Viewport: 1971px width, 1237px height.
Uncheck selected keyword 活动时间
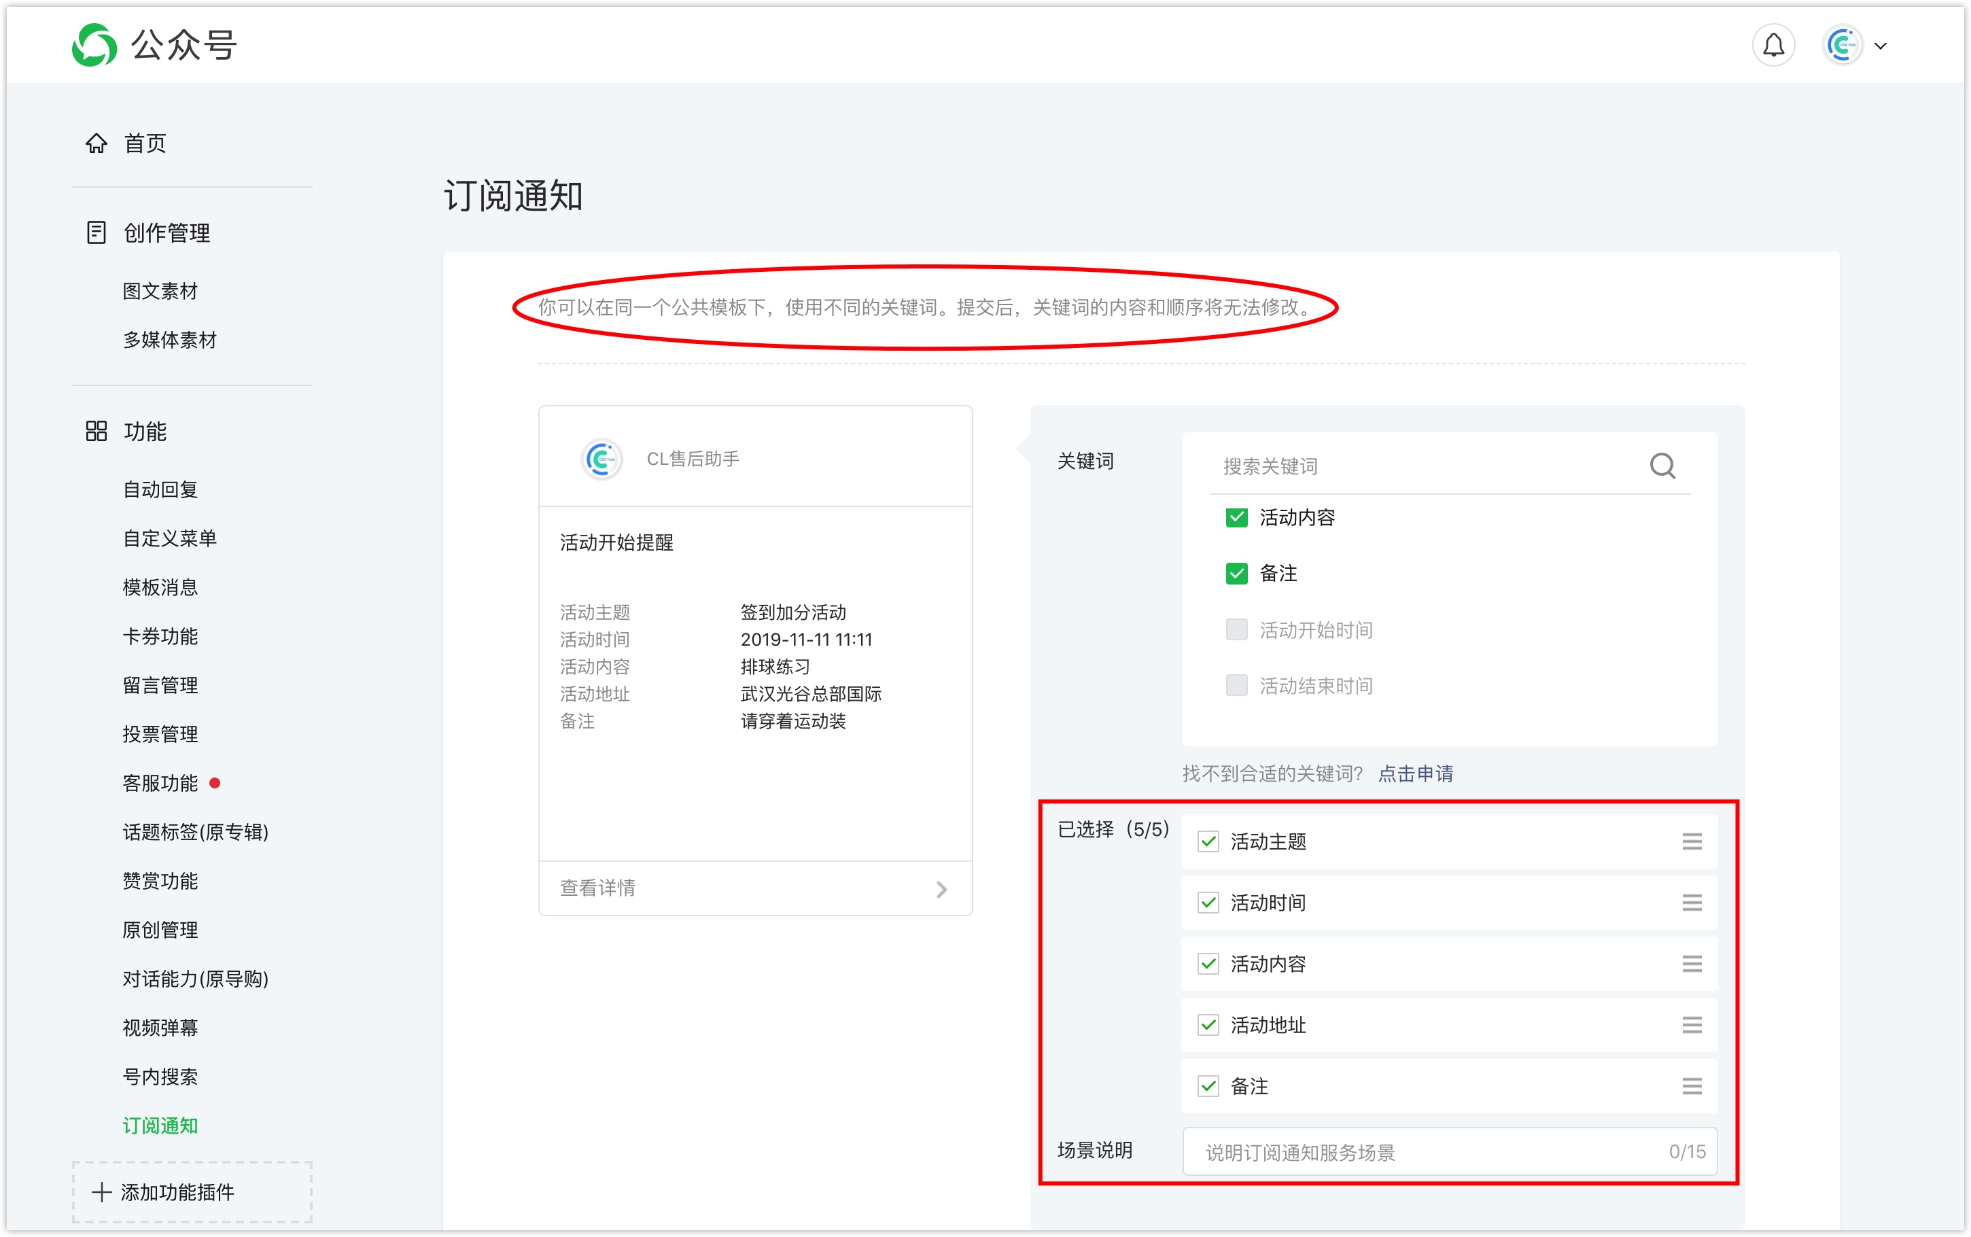(1208, 903)
